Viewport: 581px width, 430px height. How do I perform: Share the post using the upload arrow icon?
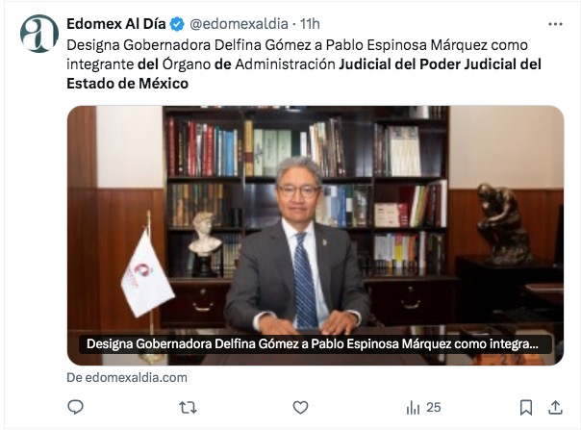tap(555, 407)
